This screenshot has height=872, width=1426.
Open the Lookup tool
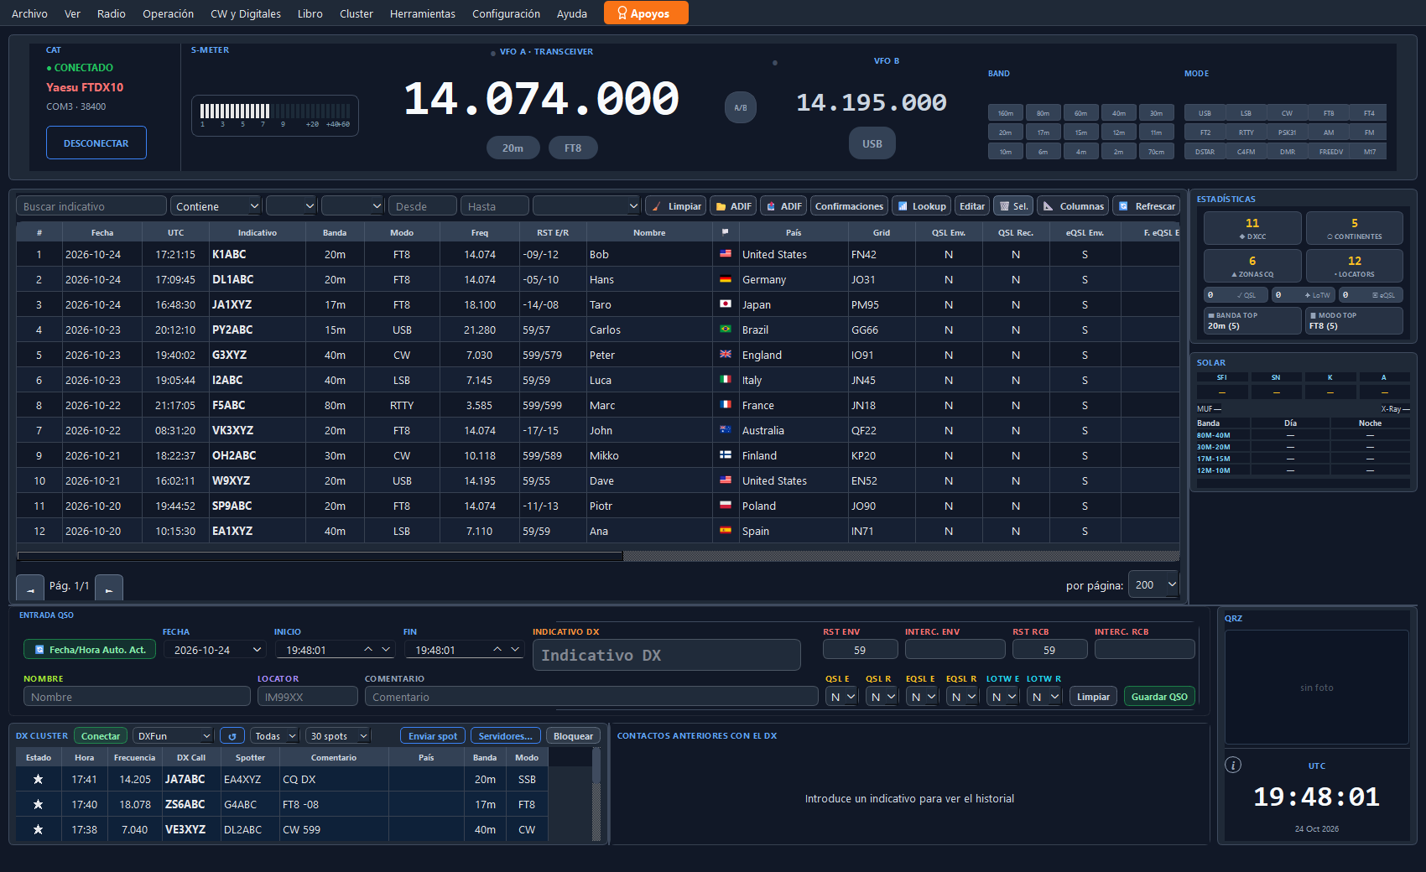pos(921,206)
